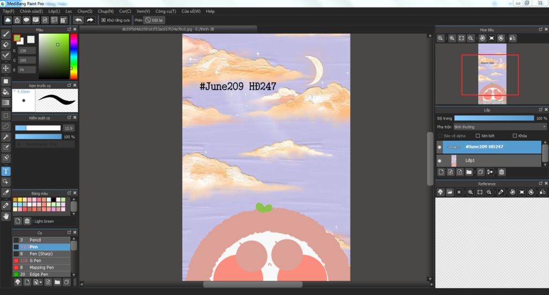Select the Brush tool in left toolbar
The width and height of the screenshot is (549, 295).
pos(5,34)
